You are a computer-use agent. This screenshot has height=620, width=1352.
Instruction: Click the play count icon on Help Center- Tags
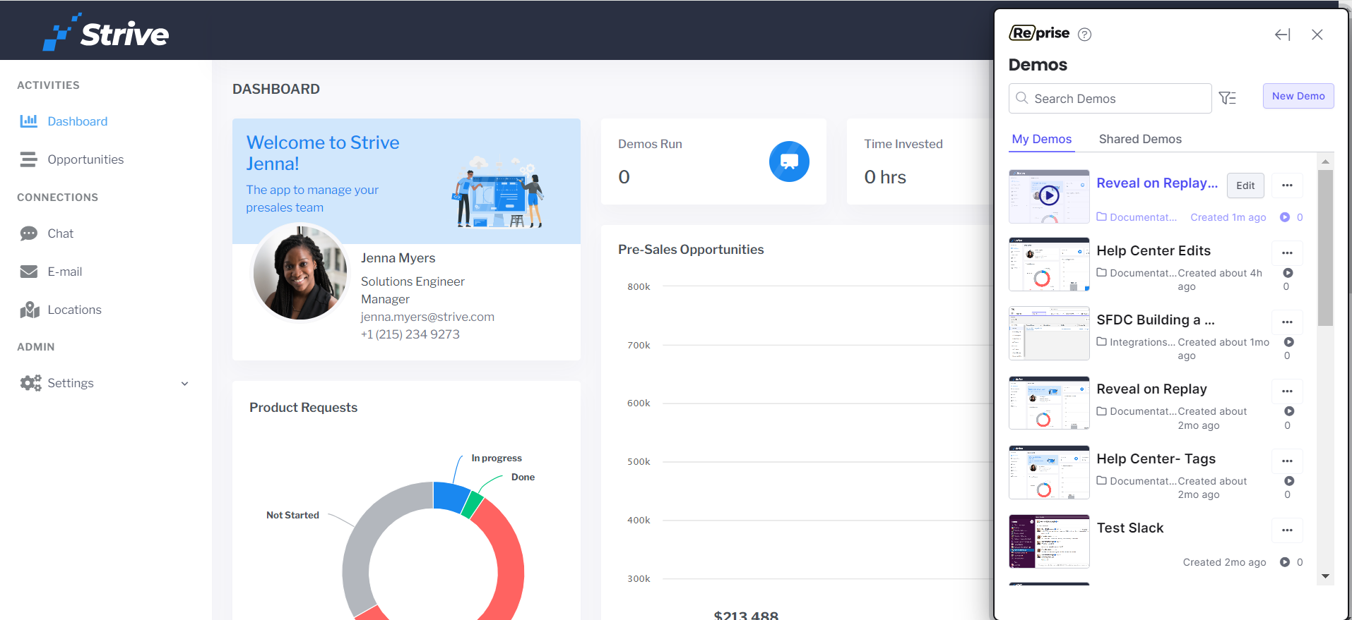1289,481
